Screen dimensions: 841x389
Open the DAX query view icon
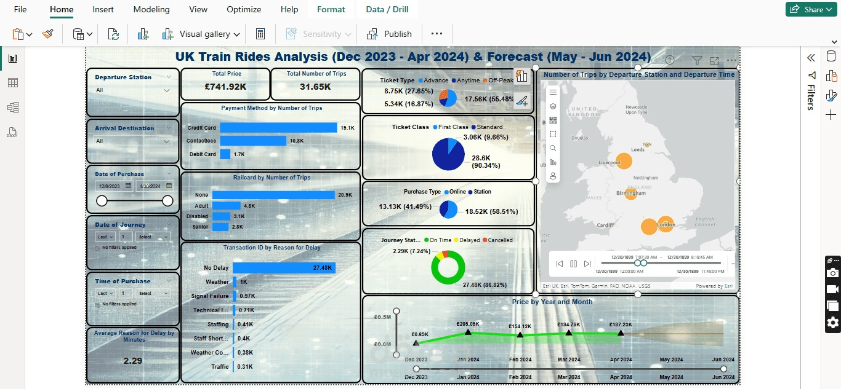13,132
